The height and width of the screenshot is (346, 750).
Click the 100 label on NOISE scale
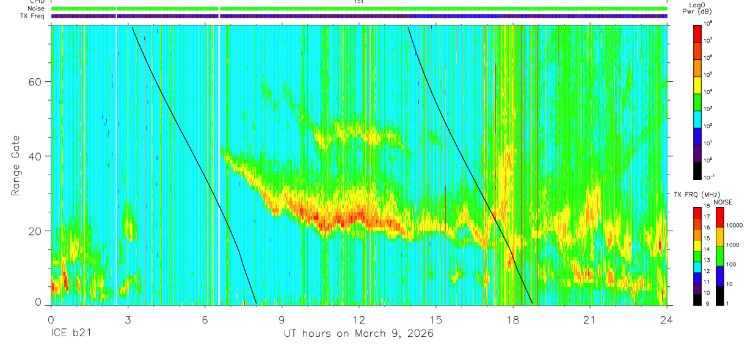732,264
